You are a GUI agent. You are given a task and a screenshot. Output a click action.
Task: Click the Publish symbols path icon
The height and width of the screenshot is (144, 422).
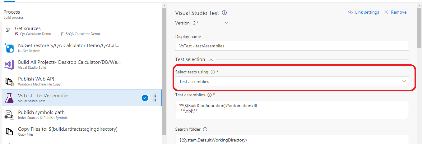pyautogui.click(x=9, y=115)
